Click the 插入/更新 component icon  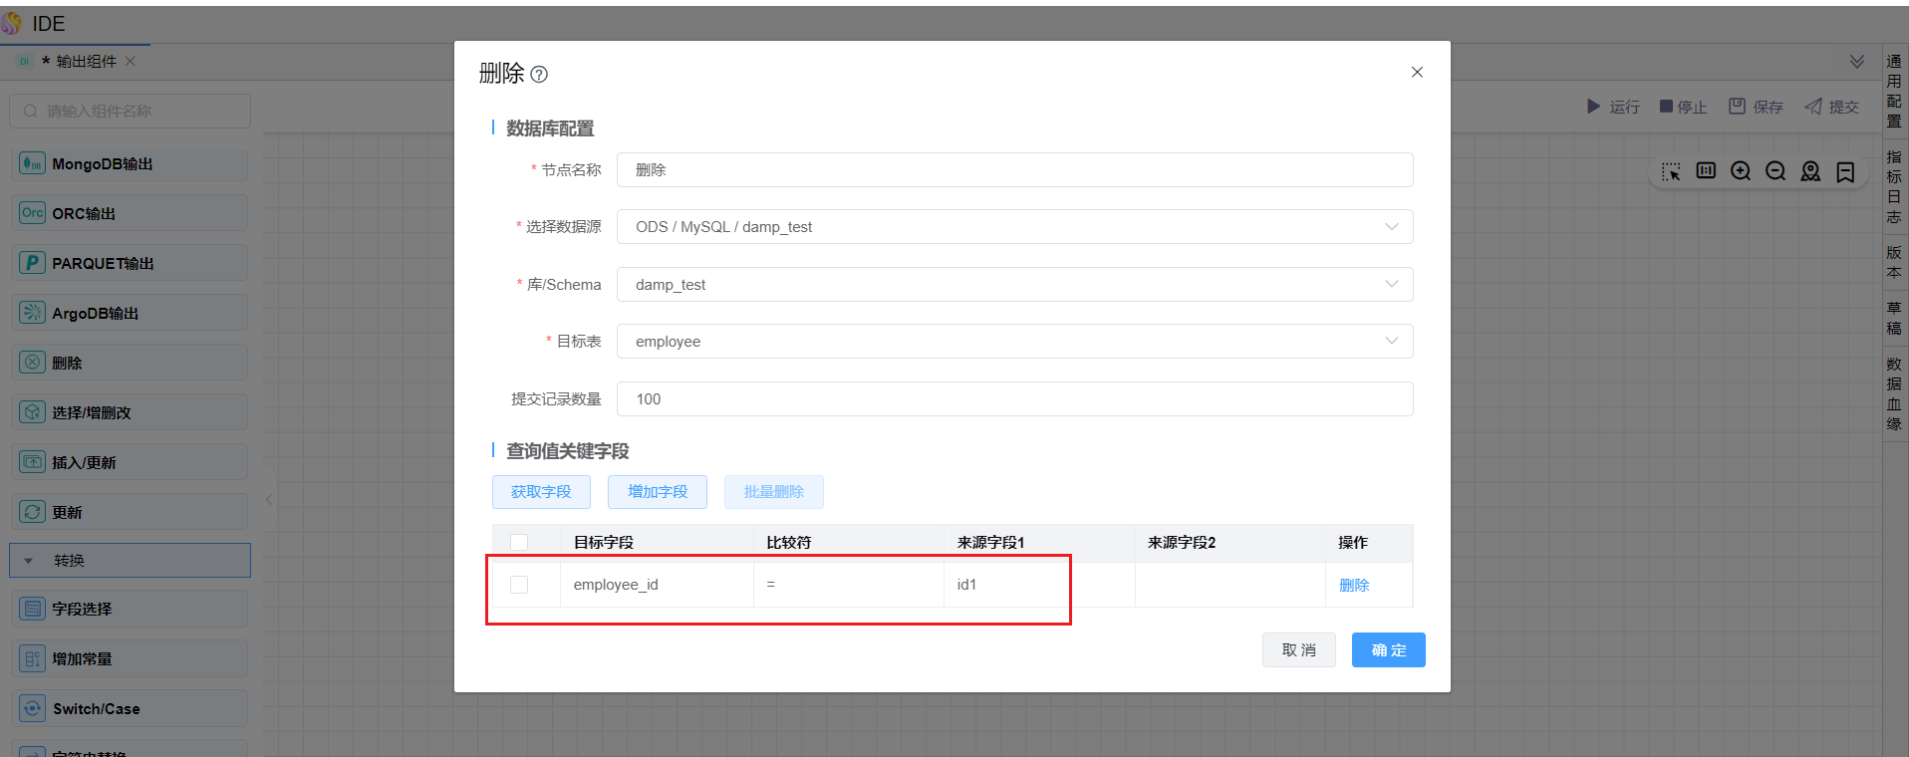[33, 462]
